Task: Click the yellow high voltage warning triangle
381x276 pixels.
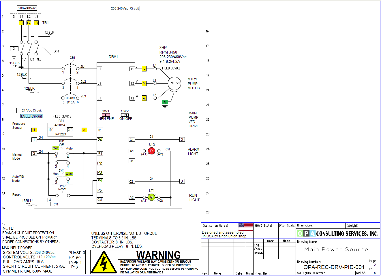Action: pos(104,263)
